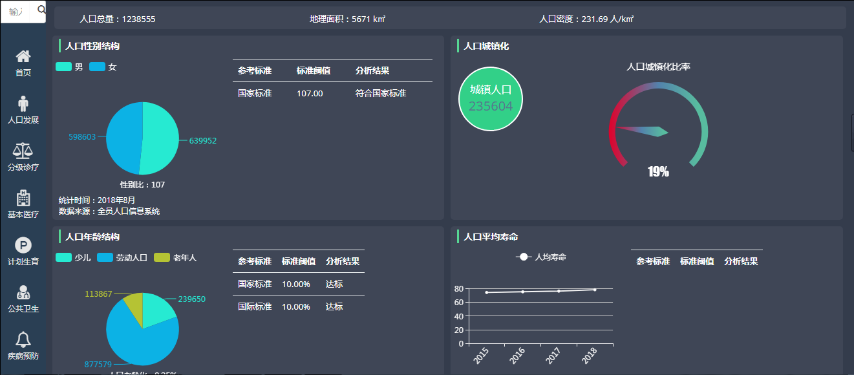Toggle 人均寿命 line chart legend
This screenshot has height=375, width=854.
541,257
